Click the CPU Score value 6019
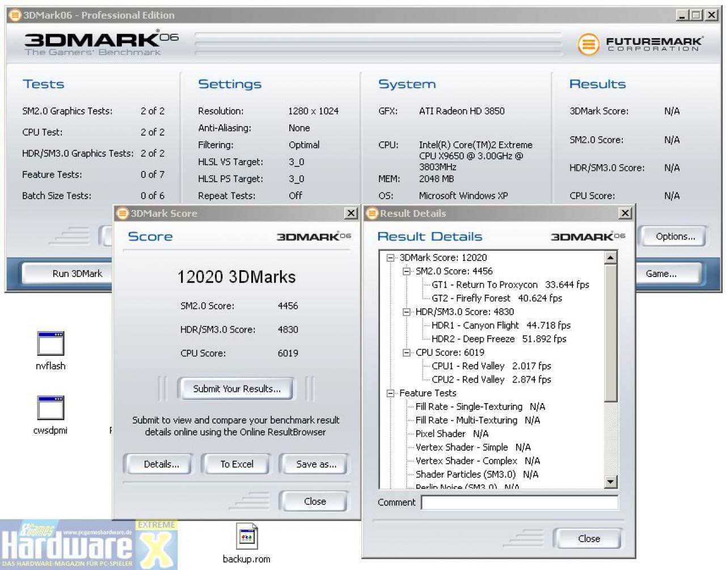This screenshot has height=570, width=726. (288, 354)
